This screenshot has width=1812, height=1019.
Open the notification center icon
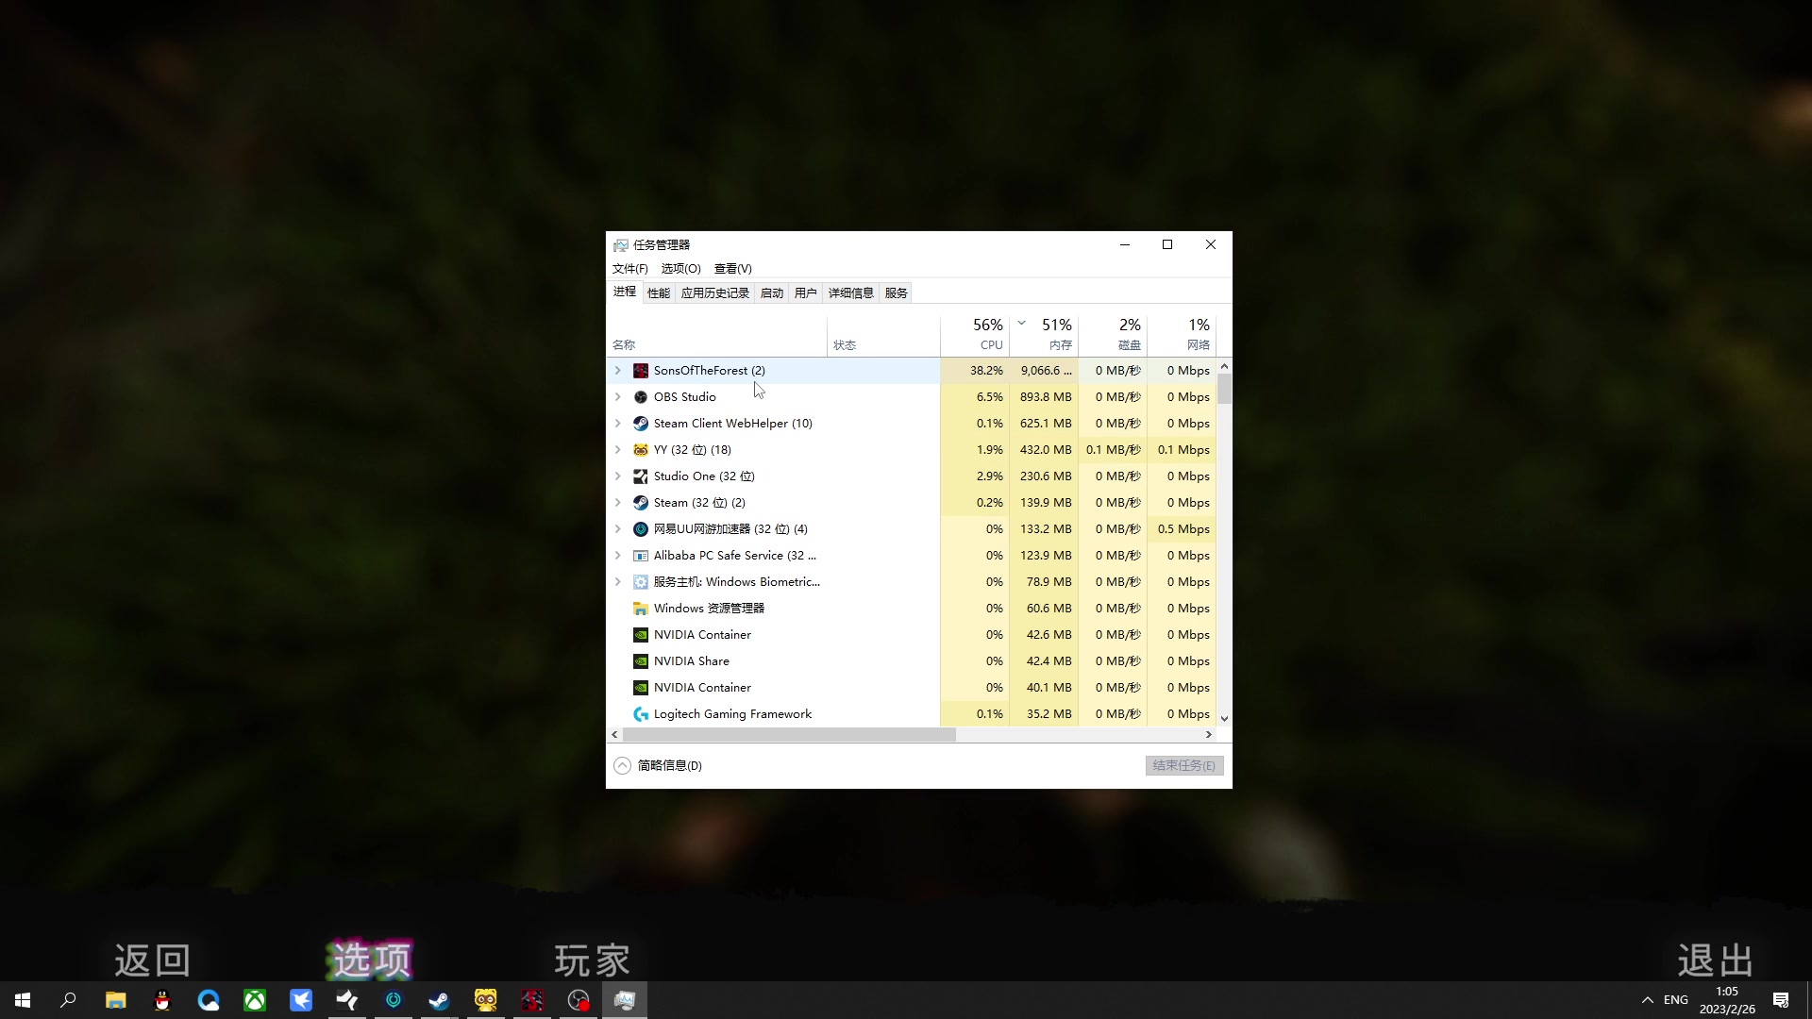tap(1781, 1000)
